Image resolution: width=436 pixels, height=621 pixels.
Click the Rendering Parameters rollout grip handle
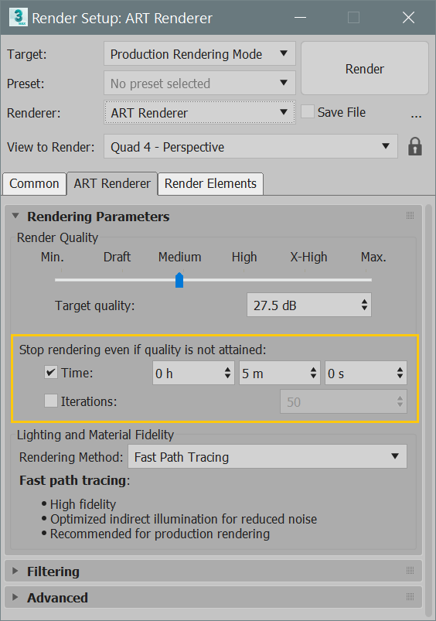(410, 216)
